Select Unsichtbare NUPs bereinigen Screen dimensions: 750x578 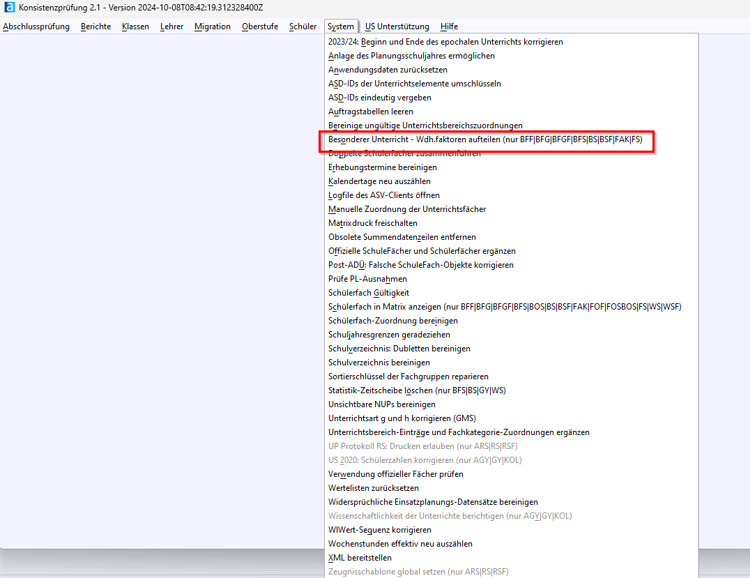click(512, 404)
